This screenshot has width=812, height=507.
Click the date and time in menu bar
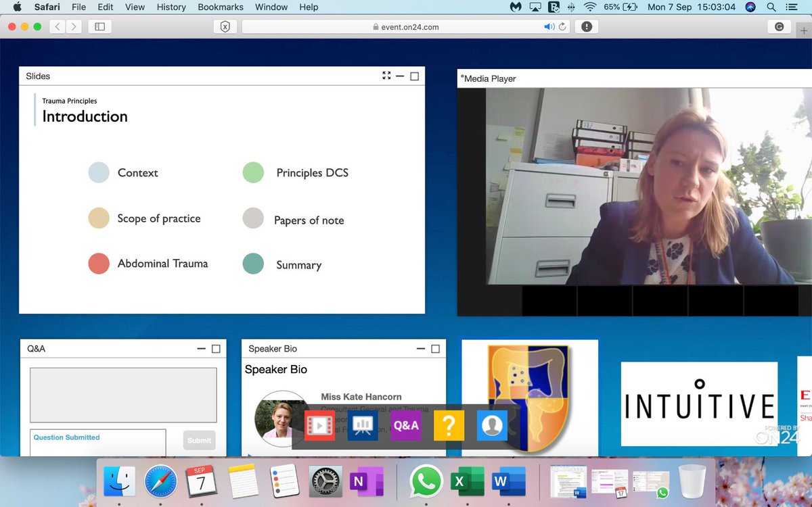692,7
